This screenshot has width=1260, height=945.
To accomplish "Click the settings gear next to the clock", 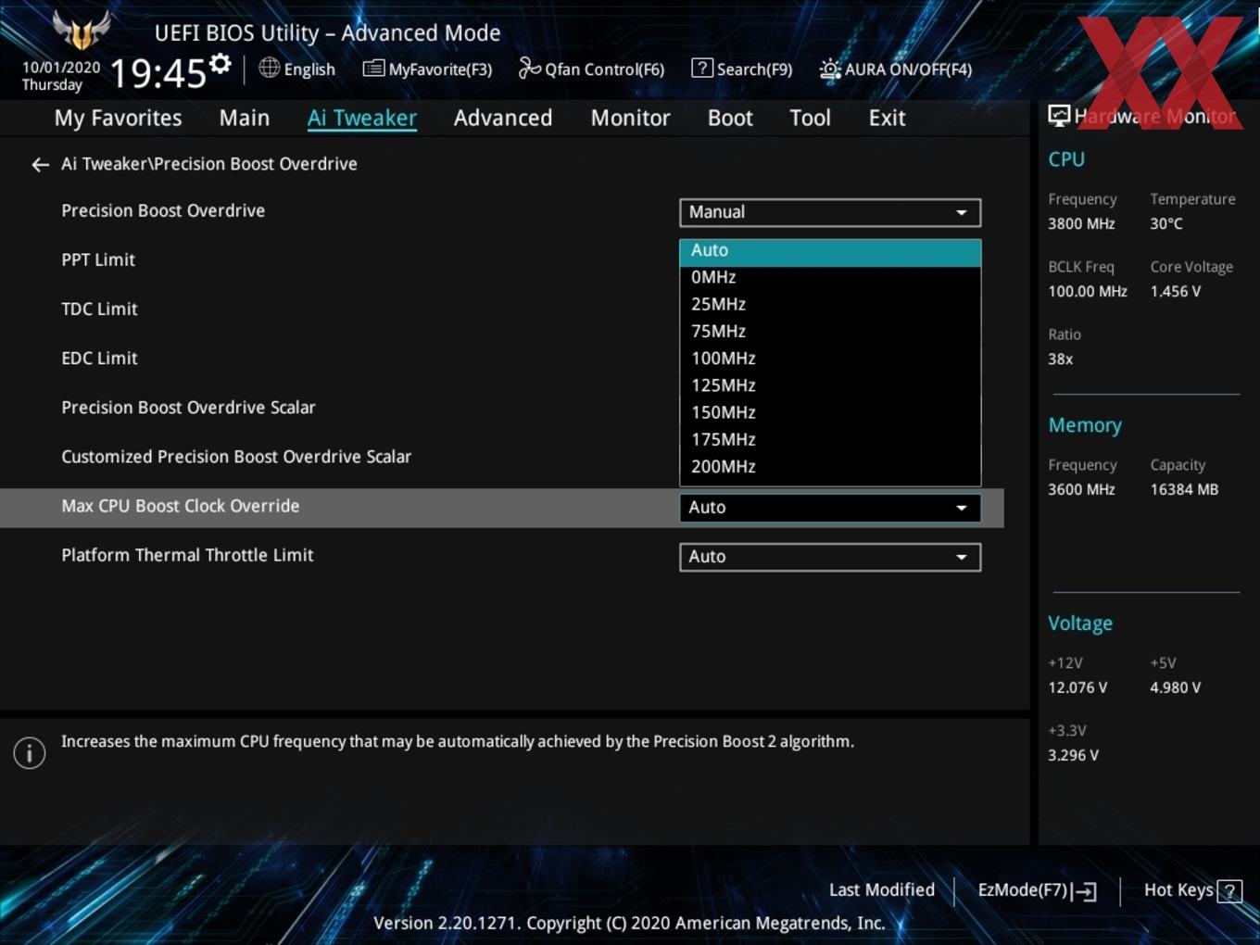I will tap(220, 64).
